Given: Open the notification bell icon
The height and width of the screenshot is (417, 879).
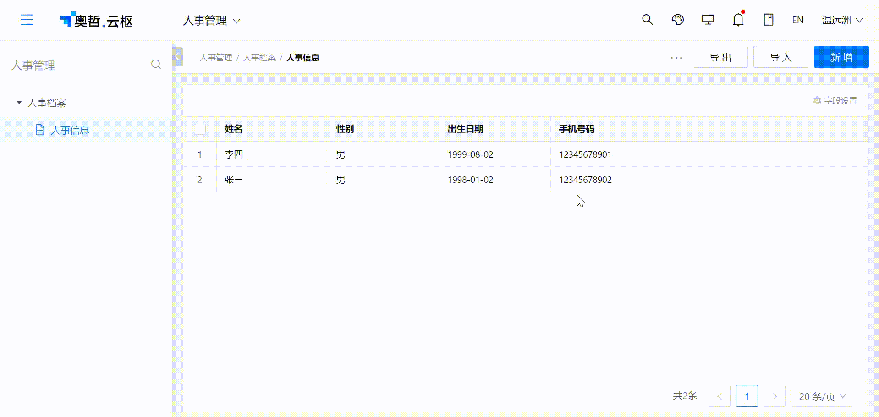Looking at the screenshot, I should [x=738, y=20].
